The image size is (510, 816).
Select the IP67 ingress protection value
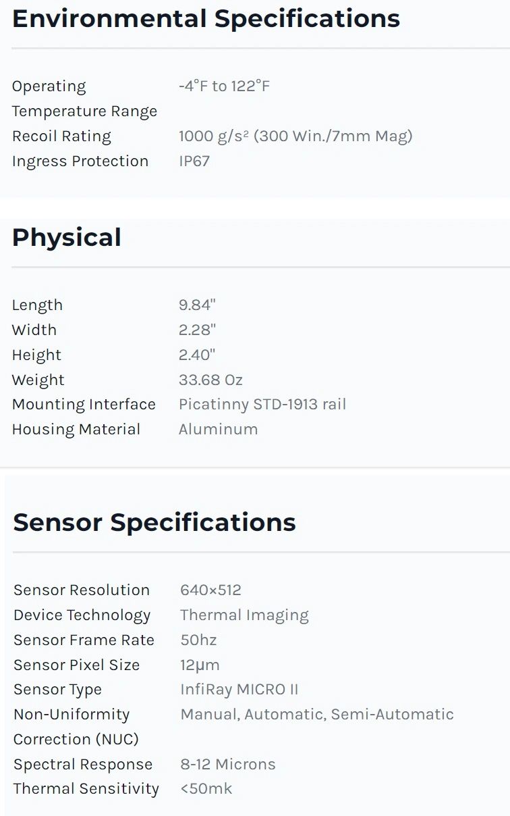pyautogui.click(x=194, y=161)
